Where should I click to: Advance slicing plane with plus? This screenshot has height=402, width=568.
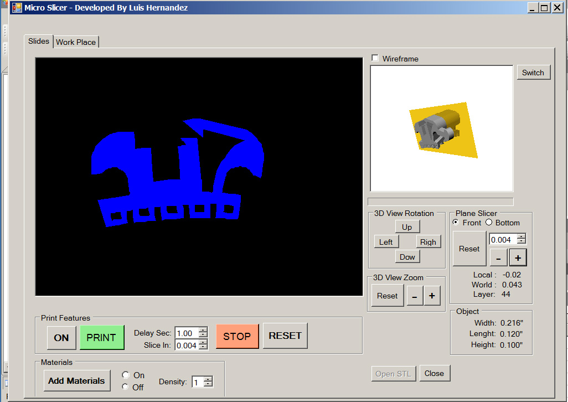[518, 258]
